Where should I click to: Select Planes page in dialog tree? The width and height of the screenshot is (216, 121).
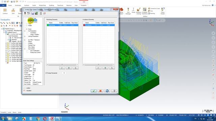pyautogui.click(x=30, y=42)
